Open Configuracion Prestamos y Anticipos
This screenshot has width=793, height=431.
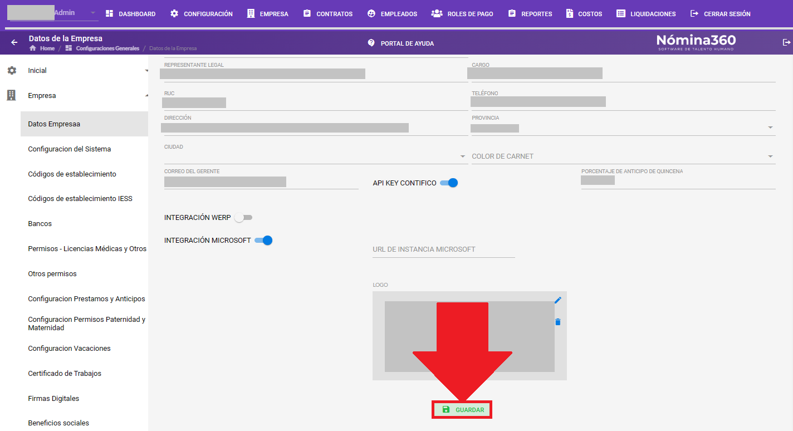click(x=84, y=299)
